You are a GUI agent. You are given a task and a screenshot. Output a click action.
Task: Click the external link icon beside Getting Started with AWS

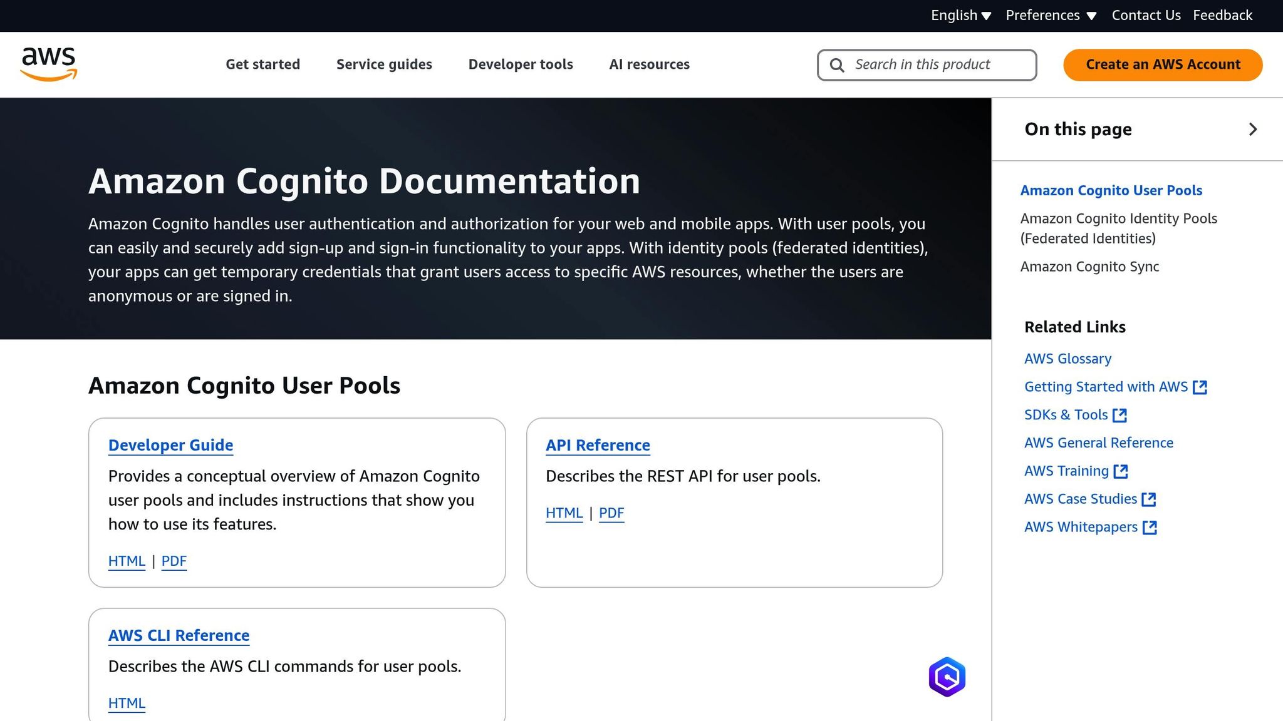click(1200, 387)
